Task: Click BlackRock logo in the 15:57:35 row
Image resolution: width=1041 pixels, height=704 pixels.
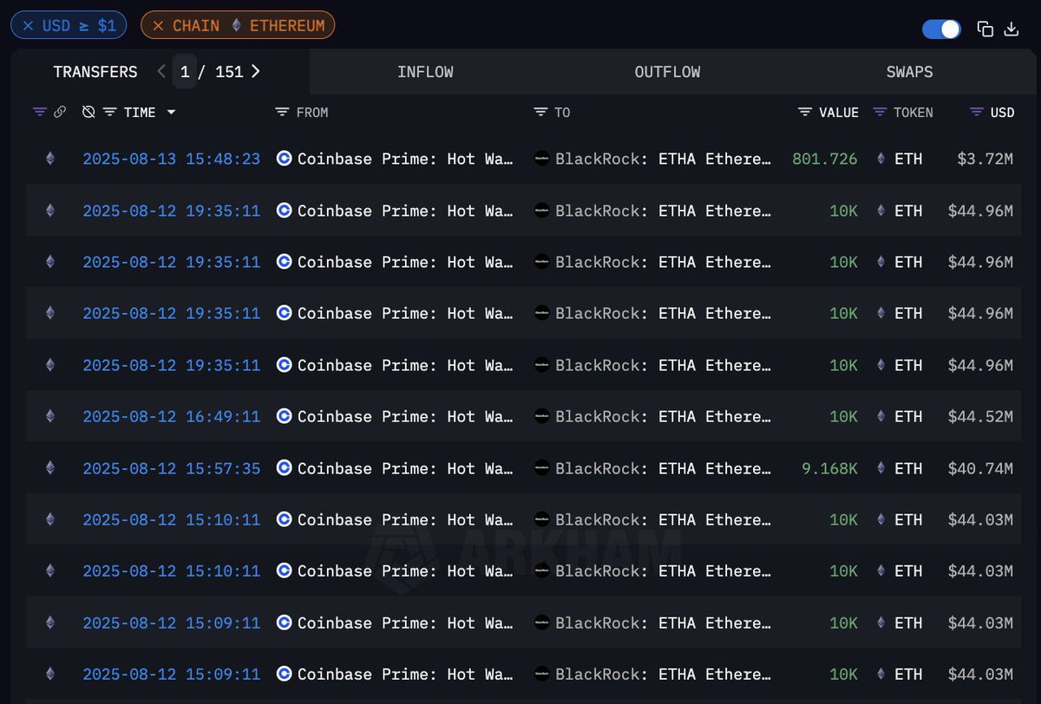Action: [541, 468]
